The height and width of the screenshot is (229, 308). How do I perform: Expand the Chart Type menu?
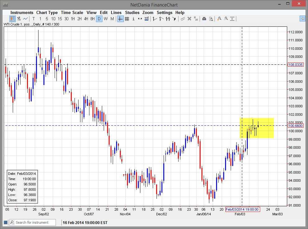pos(47,12)
